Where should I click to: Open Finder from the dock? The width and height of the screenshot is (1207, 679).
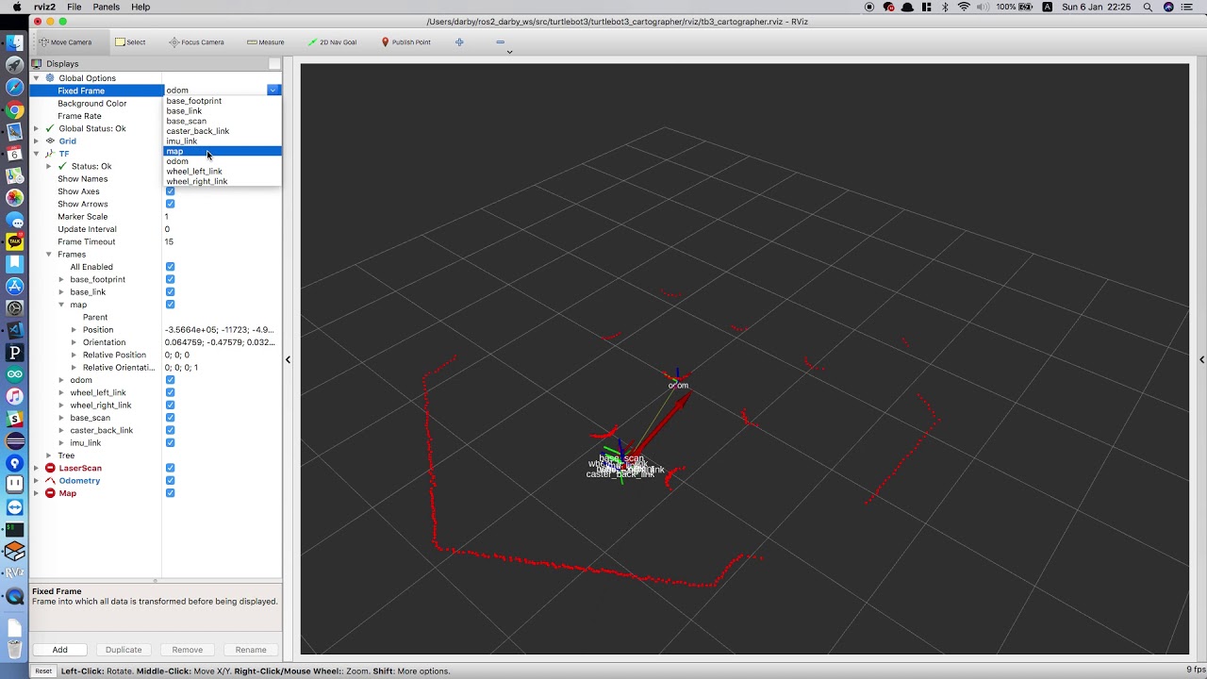coord(14,42)
